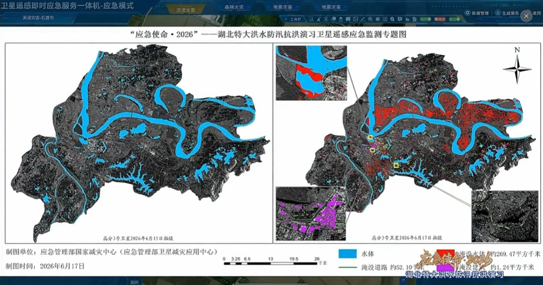Click the chart statistics tool icon
This screenshot has width=543, height=285.
click(407, 19)
